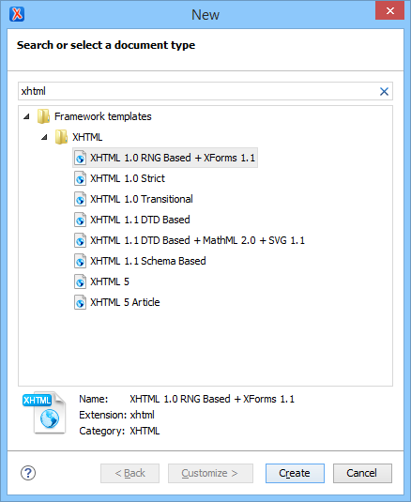
Task: Focus the document type search field
Action: 198,91
